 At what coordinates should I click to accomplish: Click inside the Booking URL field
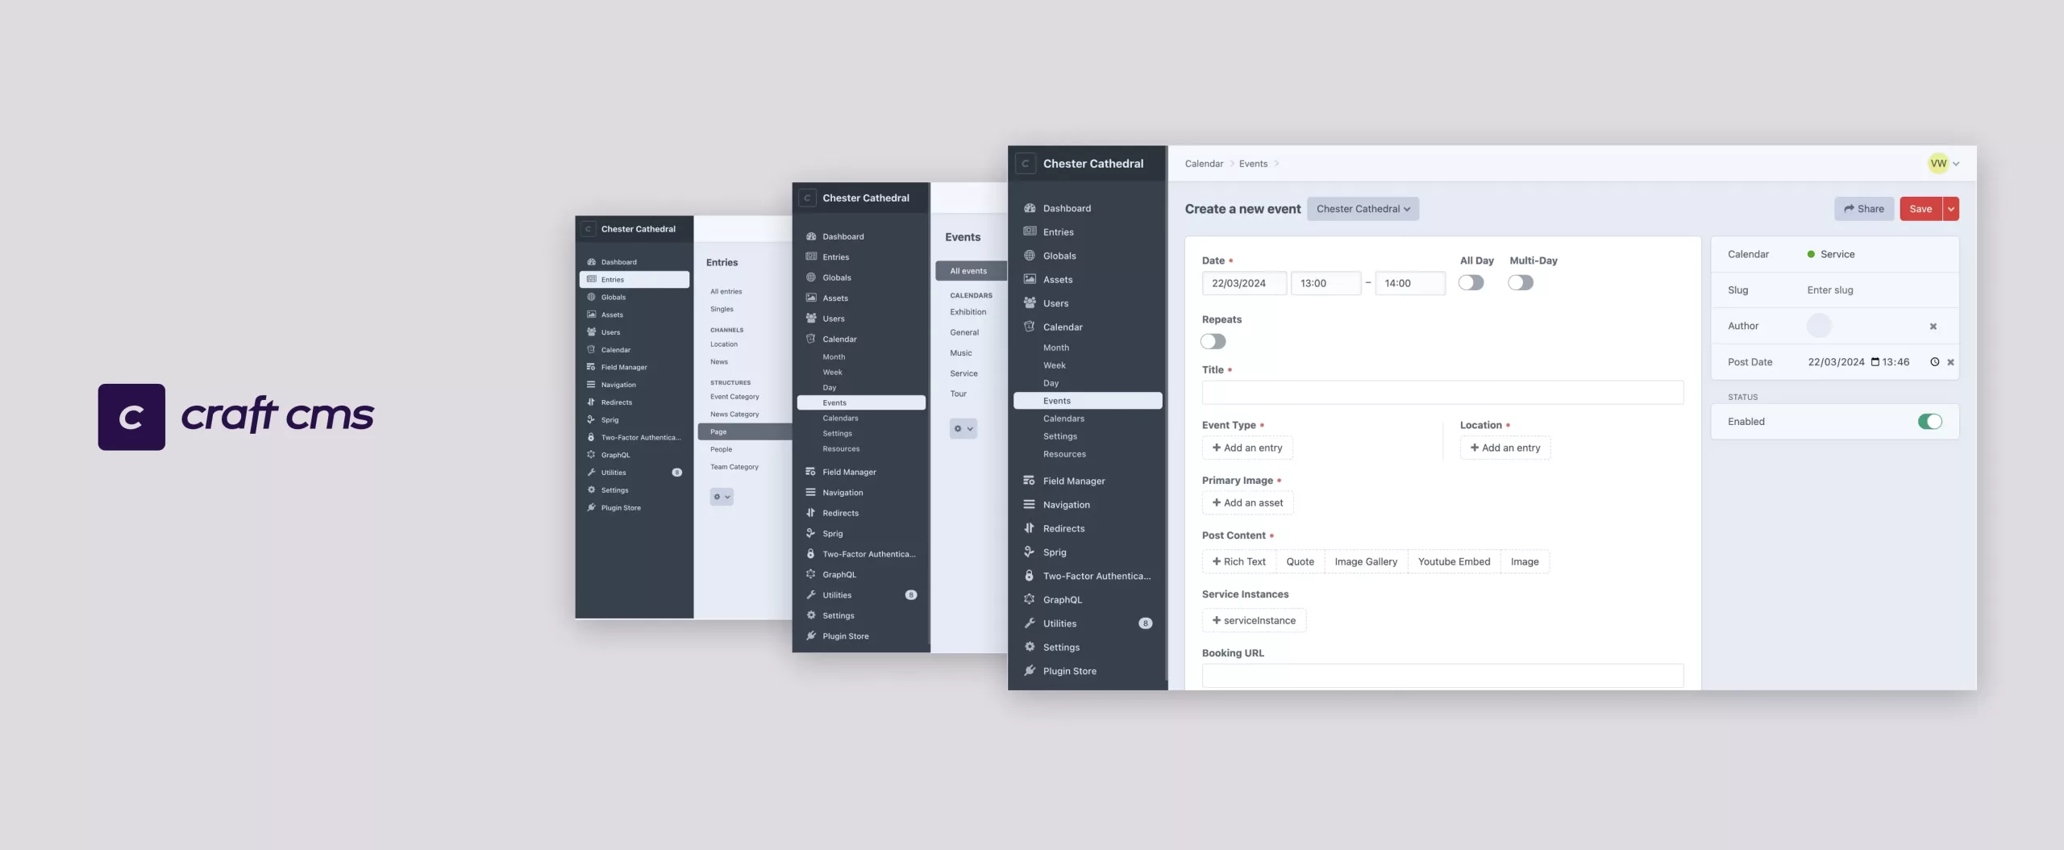coord(1442,676)
